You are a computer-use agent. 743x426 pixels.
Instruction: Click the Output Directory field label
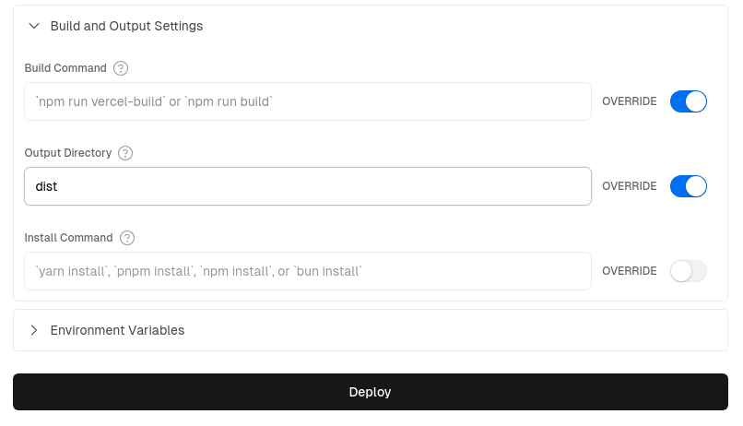click(x=68, y=153)
